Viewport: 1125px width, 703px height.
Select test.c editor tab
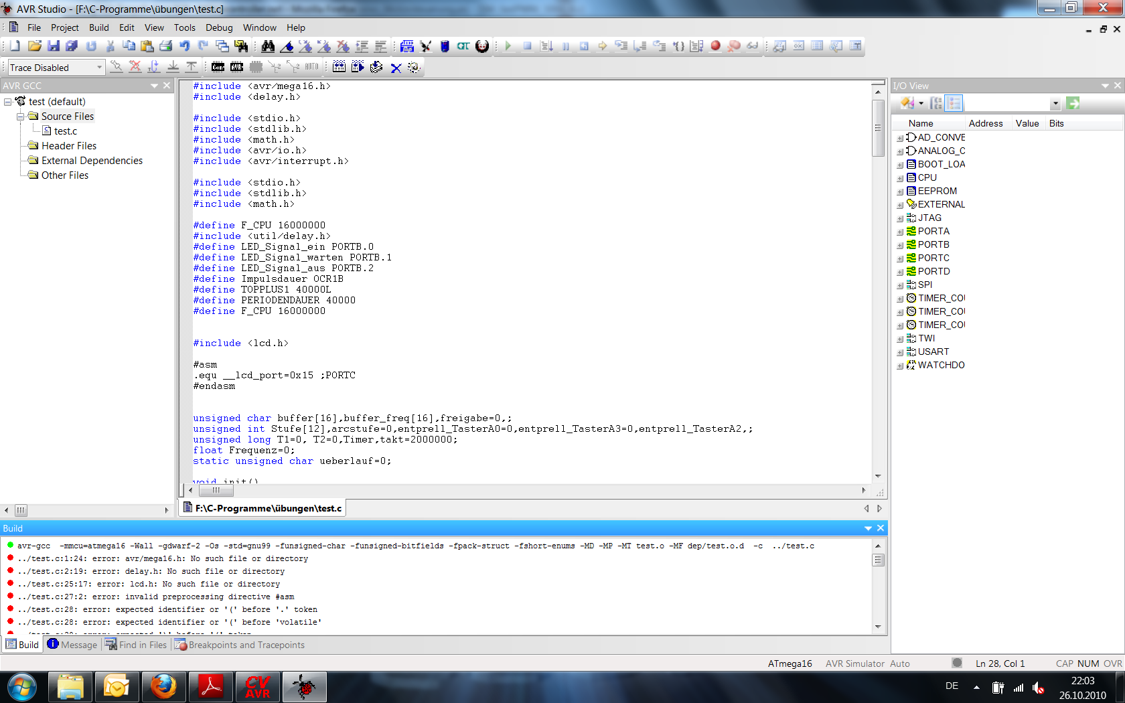click(262, 508)
